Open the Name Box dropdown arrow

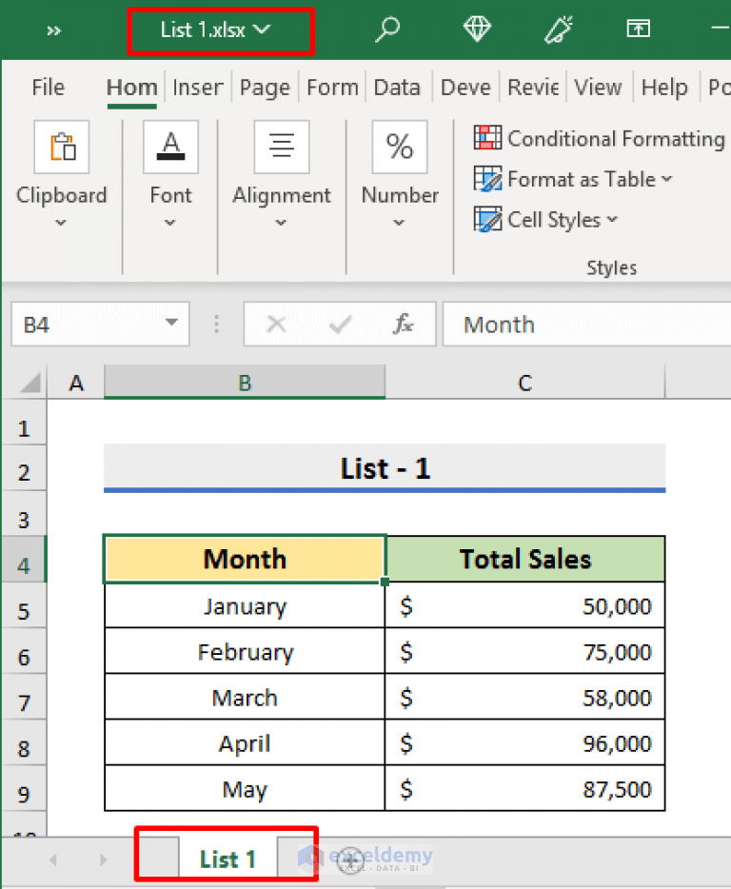pyautogui.click(x=174, y=324)
